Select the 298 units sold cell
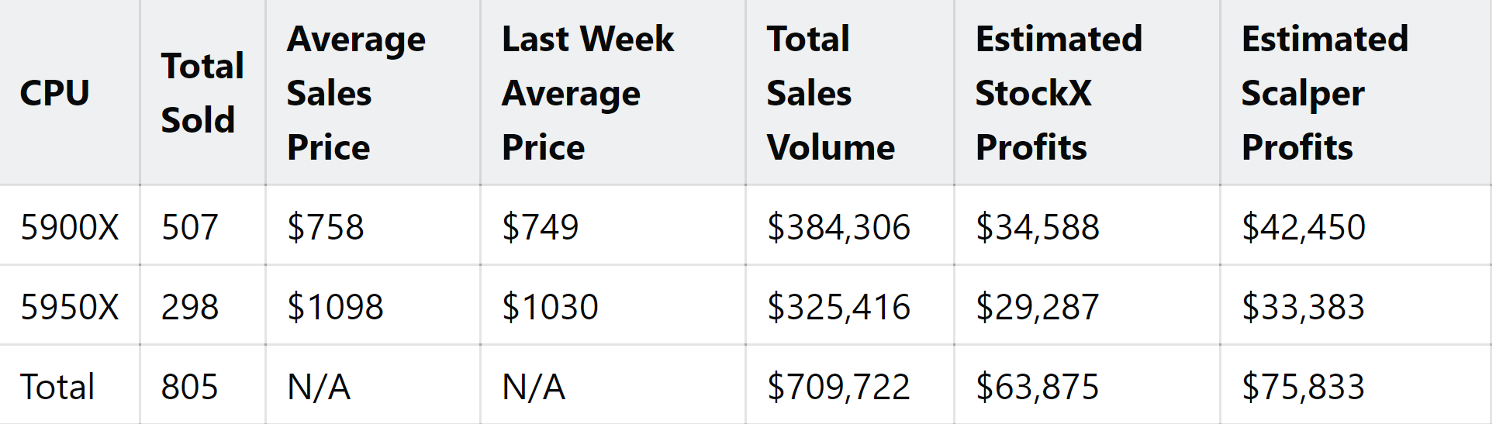 [189, 307]
